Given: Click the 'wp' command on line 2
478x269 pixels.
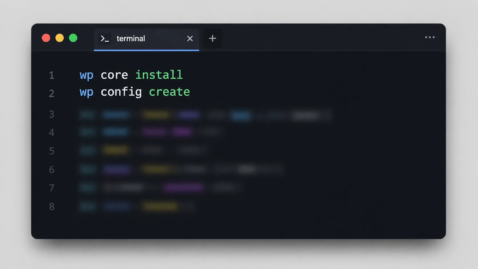Looking at the screenshot, I should point(86,93).
